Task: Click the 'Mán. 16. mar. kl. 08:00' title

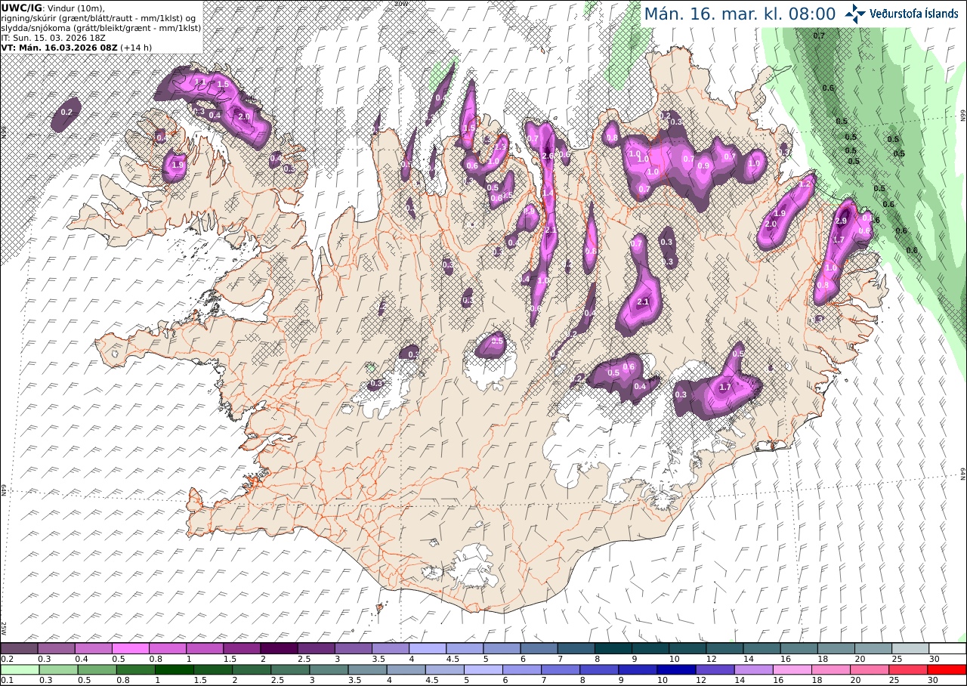Action: click(740, 14)
